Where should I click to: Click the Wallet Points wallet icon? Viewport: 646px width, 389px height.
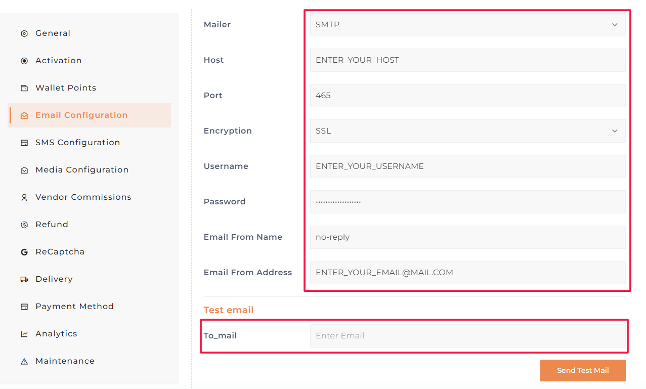[x=24, y=89]
